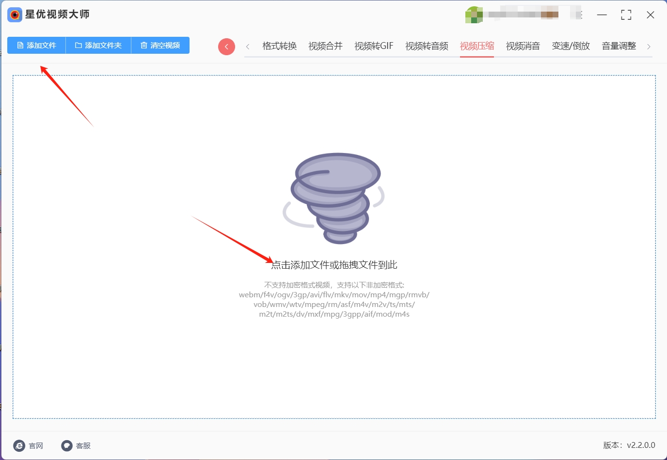The width and height of the screenshot is (667, 460).
Task: Select the 视频消音 tab
Action: (x=523, y=46)
